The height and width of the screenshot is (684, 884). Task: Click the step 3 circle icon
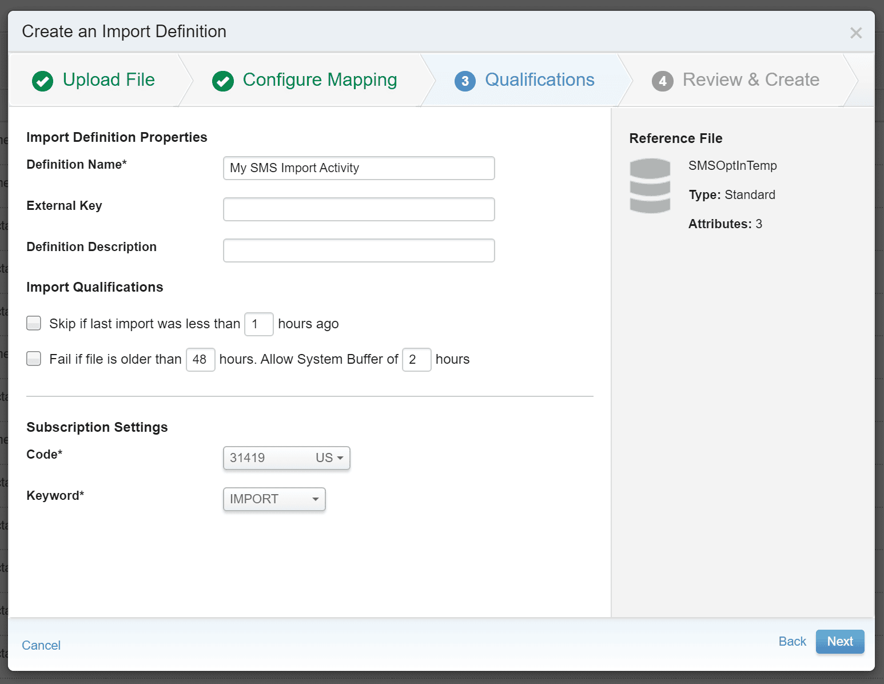pyautogui.click(x=465, y=81)
